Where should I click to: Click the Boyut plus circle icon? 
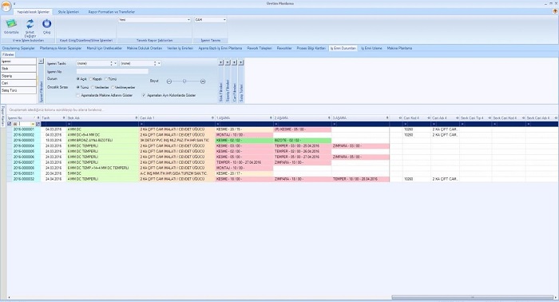click(x=203, y=81)
